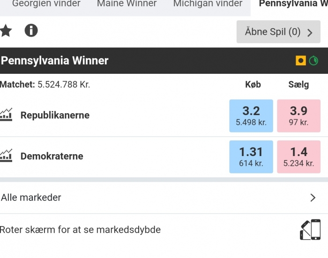Image resolution: width=328 pixels, height=258 pixels.
Task: Select pink Sælg odds 1.4 for Demokraterne
Action: 299,156
